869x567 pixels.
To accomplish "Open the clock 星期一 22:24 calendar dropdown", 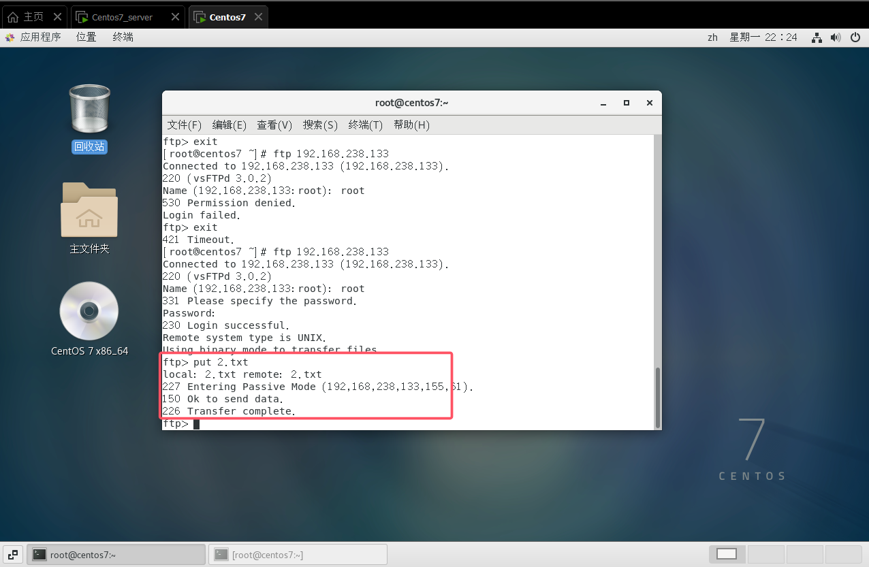I will coord(763,37).
